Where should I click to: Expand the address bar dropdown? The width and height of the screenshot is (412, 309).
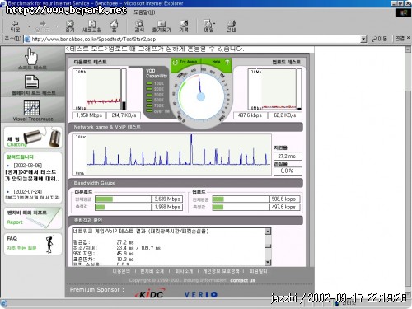(x=363, y=39)
